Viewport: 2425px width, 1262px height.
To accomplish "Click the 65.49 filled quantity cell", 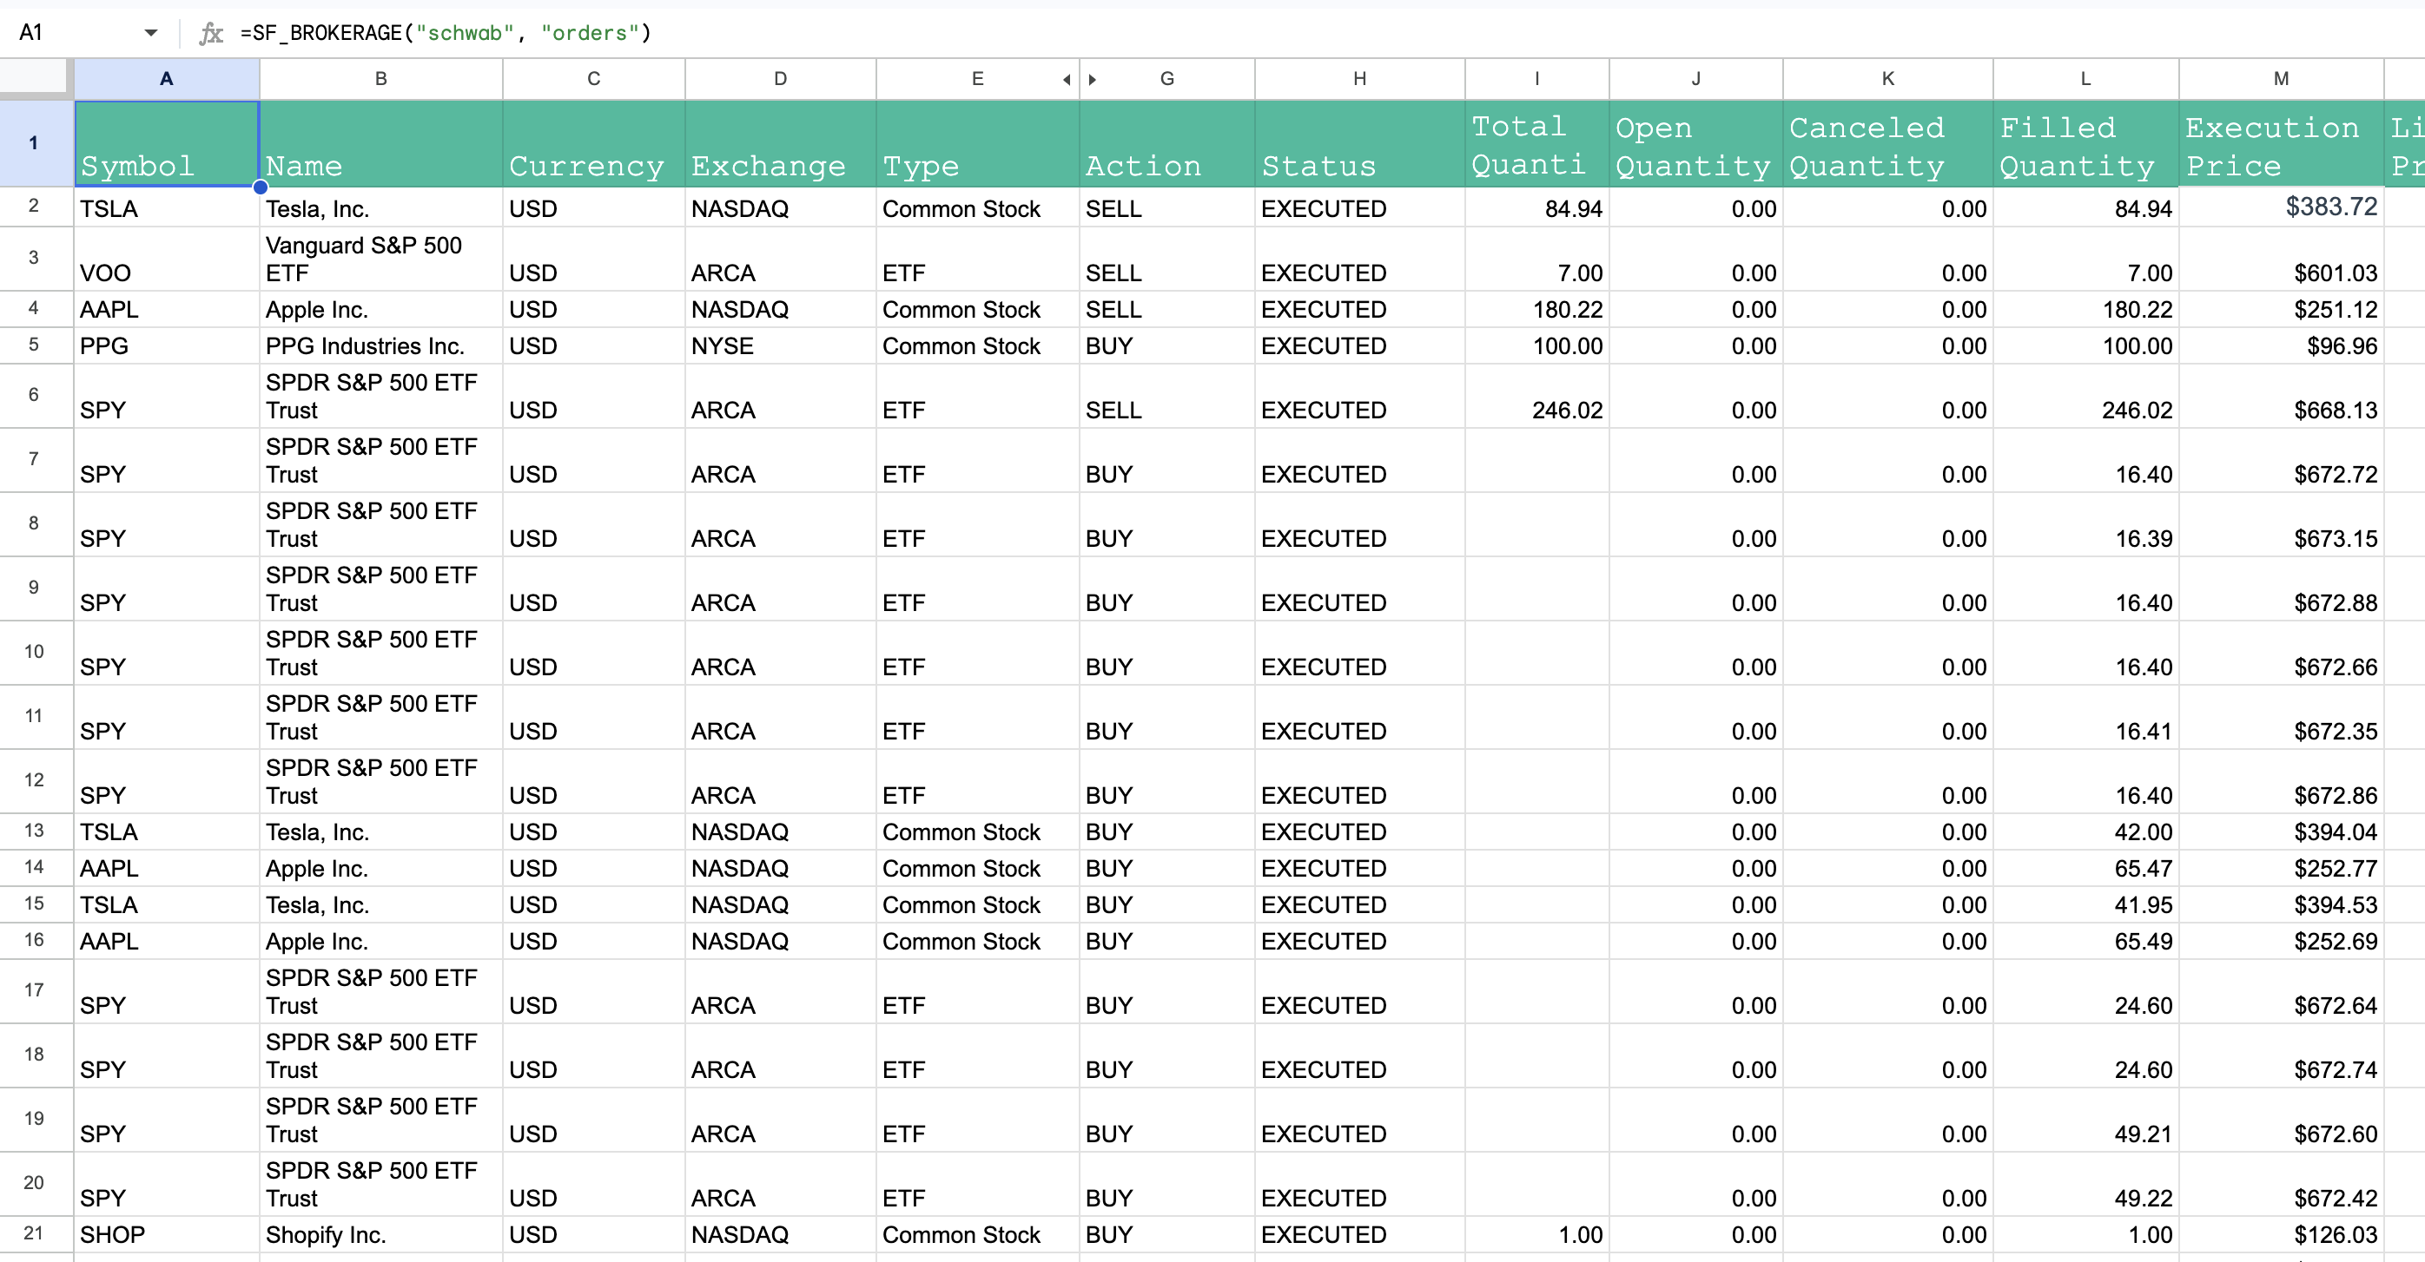I will pos(2086,942).
